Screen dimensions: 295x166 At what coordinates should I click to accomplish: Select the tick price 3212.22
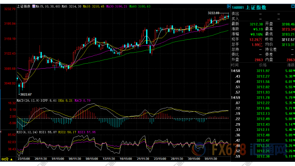click(x=263, y=103)
